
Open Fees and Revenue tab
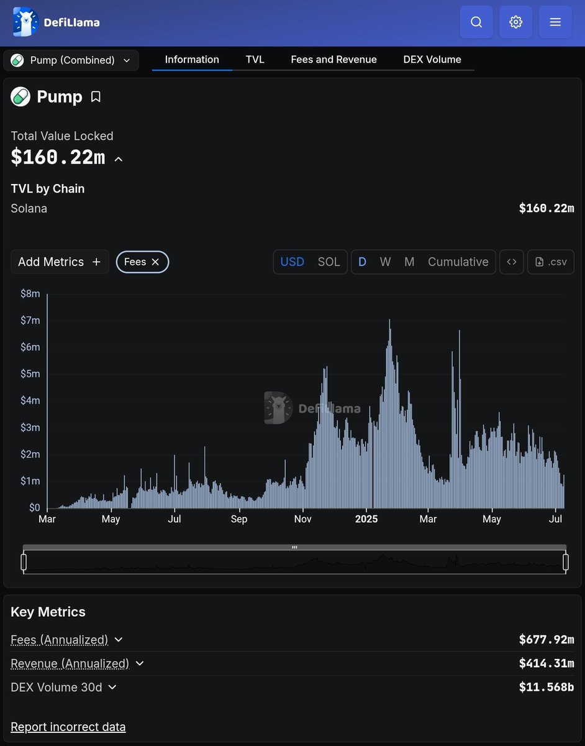pos(333,60)
